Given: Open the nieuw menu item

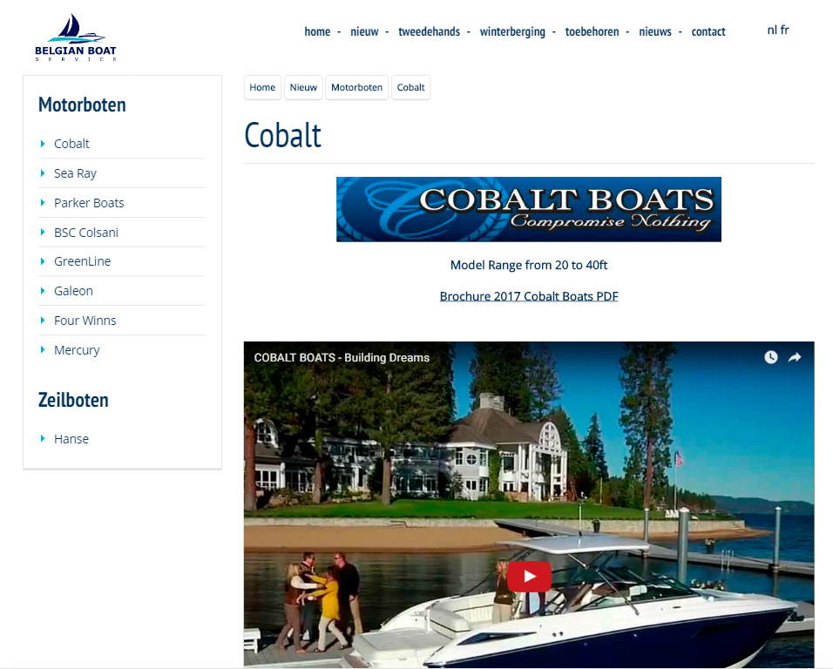Looking at the screenshot, I should (x=364, y=32).
